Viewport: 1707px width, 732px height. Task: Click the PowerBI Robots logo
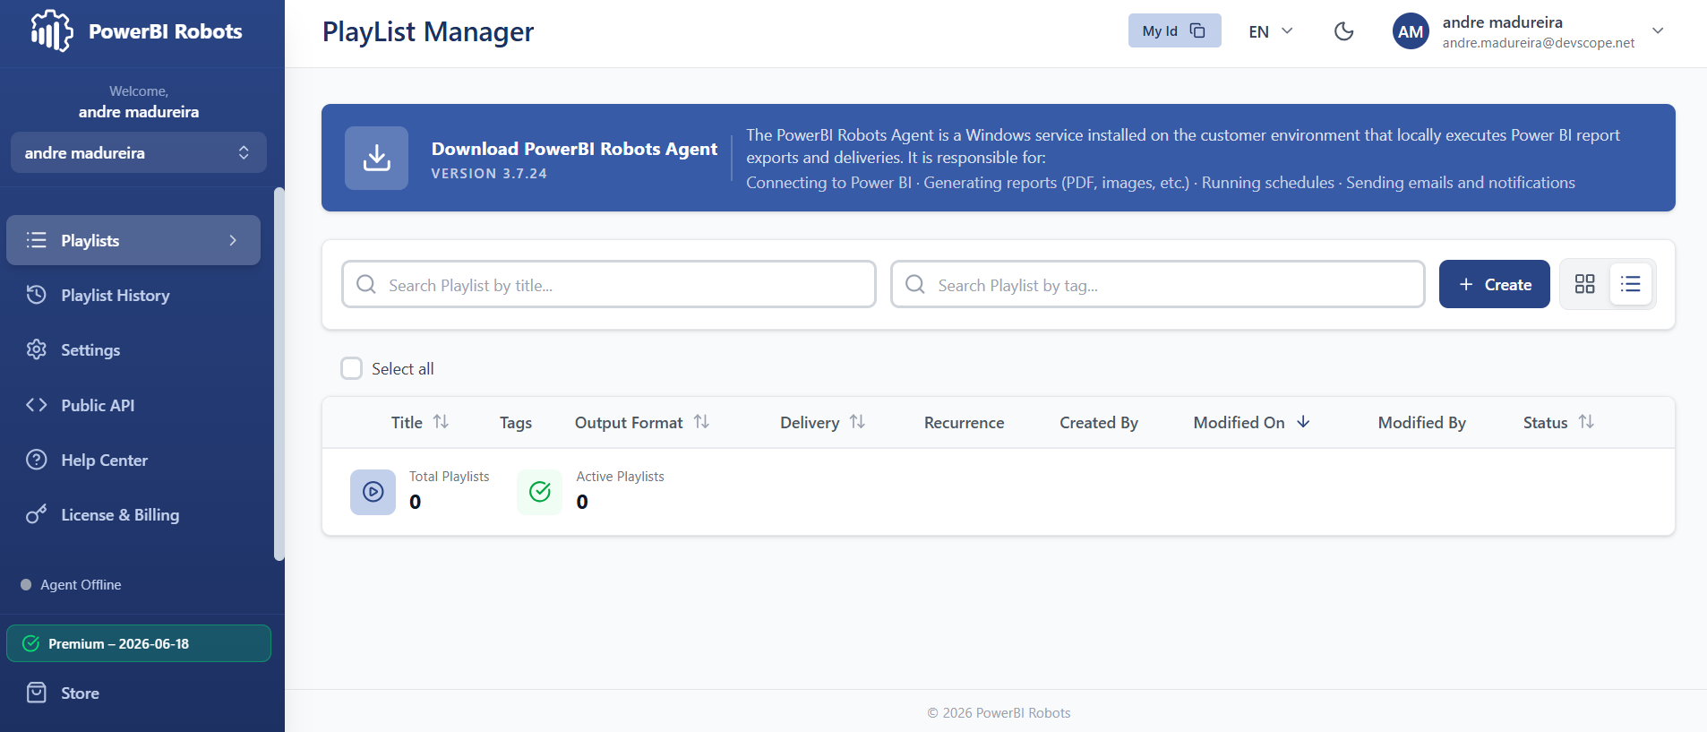(x=52, y=31)
